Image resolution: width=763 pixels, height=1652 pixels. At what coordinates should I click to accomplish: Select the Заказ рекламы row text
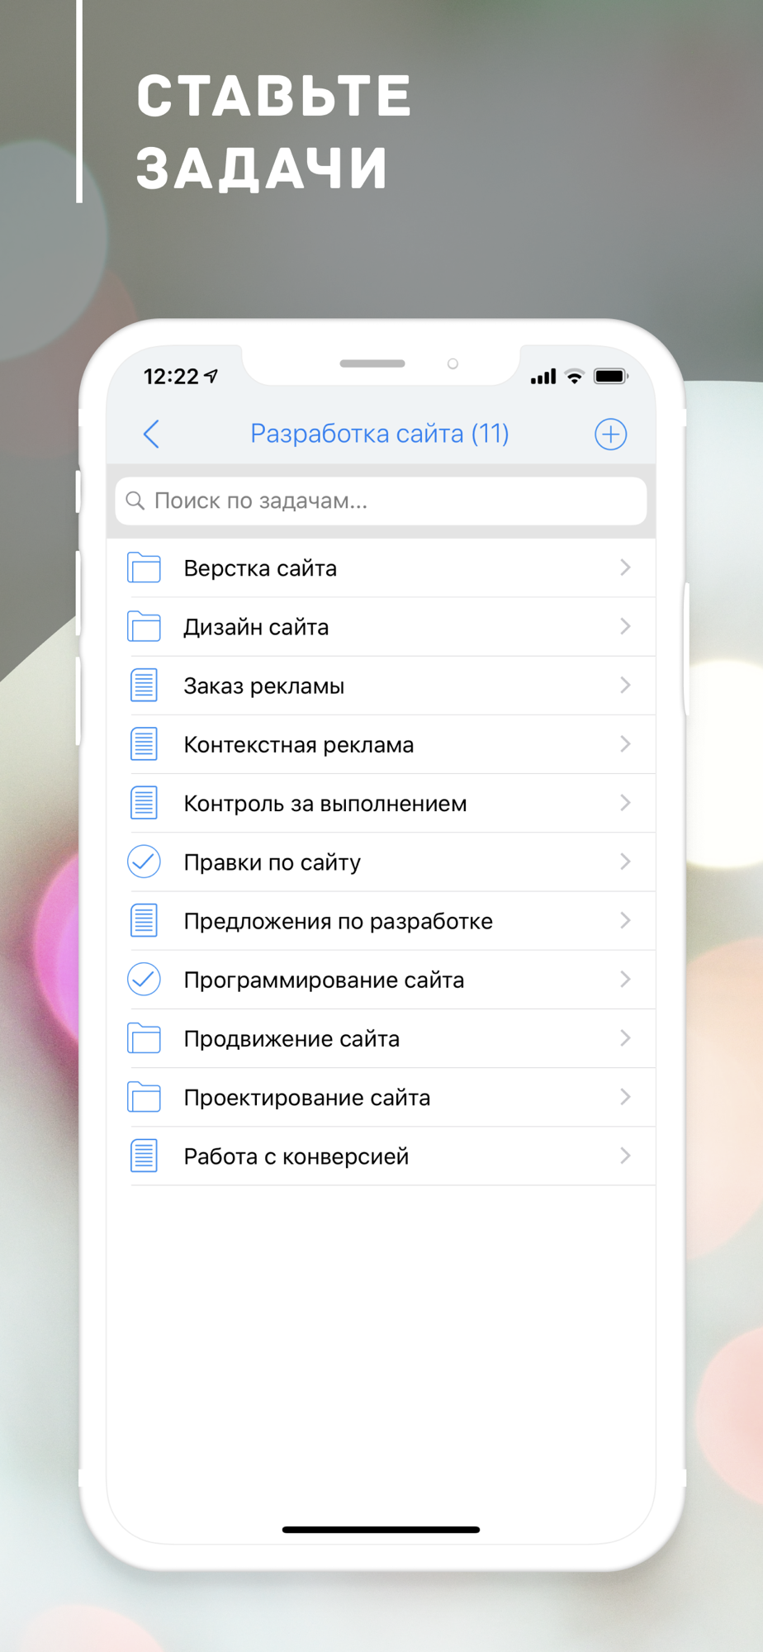pyautogui.click(x=264, y=686)
